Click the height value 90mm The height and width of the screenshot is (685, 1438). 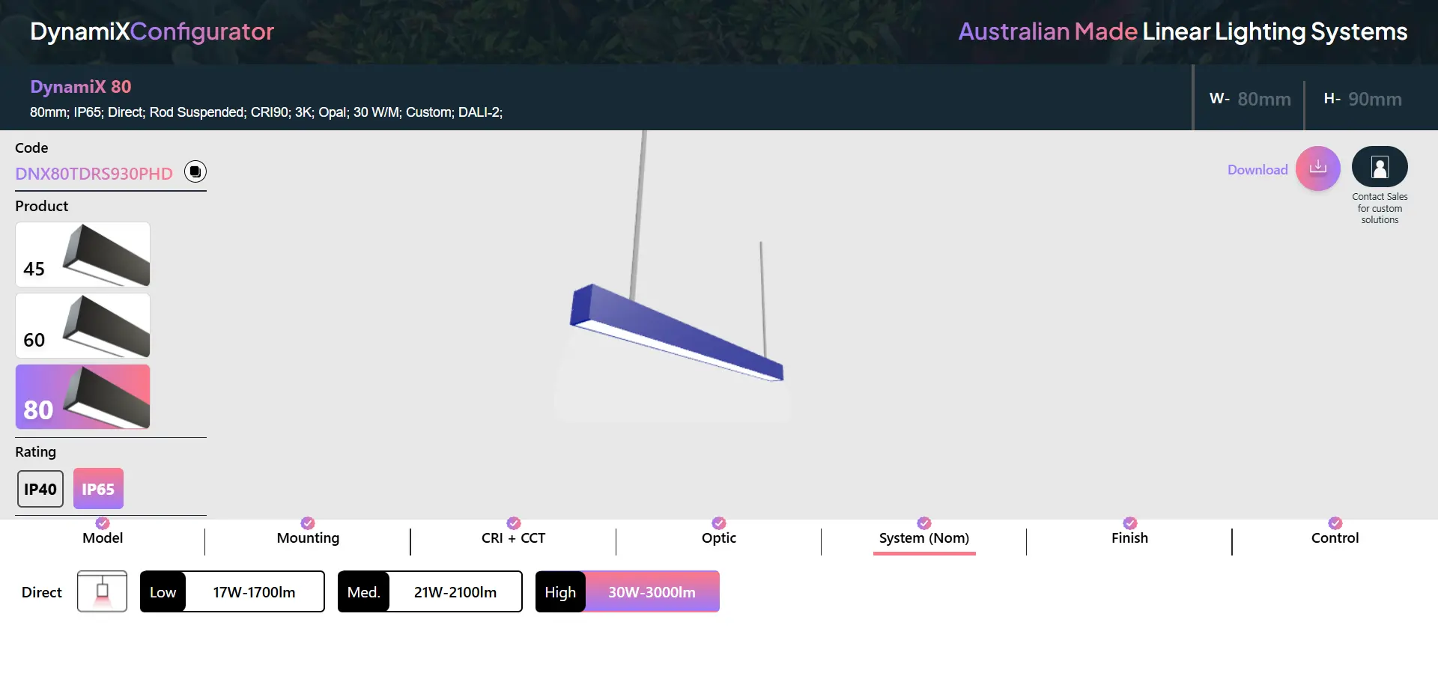[x=1375, y=99]
